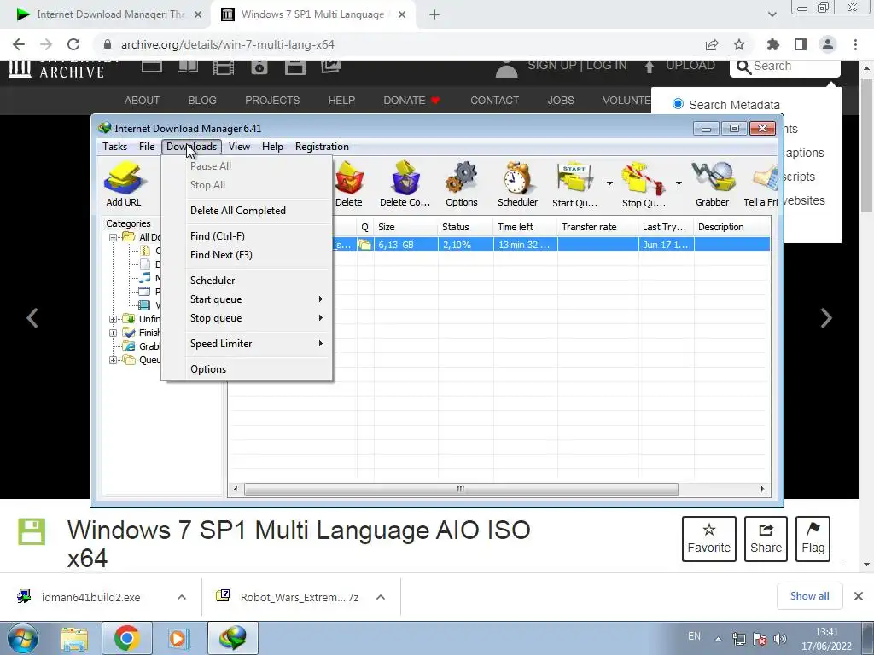Click the Start Queue toolbar icon
This screenshot has width=874, height=655.
574,184
